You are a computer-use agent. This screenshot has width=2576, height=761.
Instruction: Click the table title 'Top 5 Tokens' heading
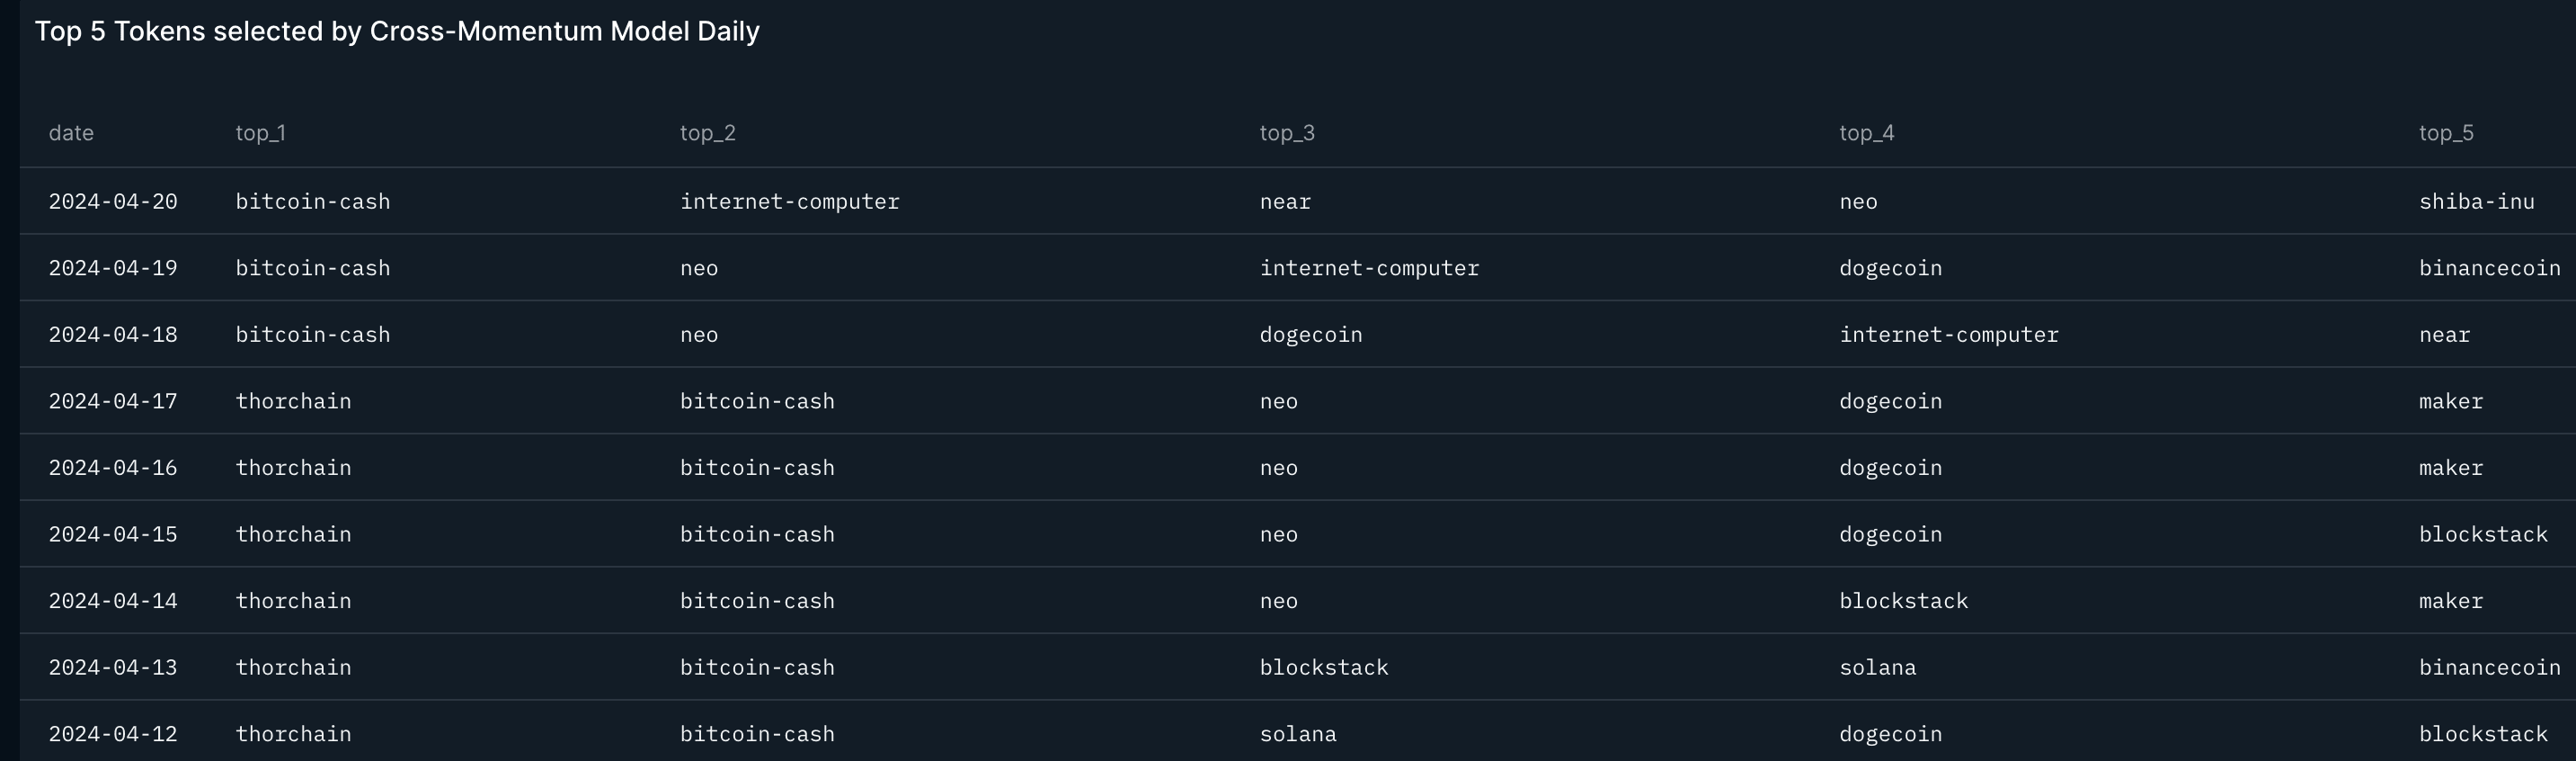coord(397,32)
